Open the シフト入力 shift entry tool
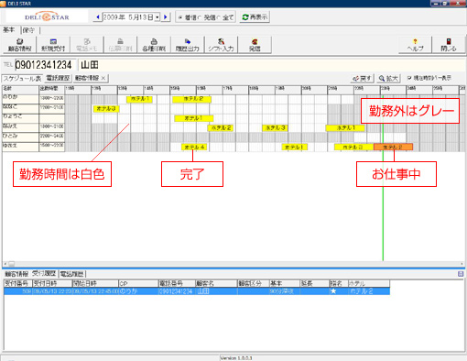This screenshot has height=361, width=467. pyautogui.click(x=221, y=45)
